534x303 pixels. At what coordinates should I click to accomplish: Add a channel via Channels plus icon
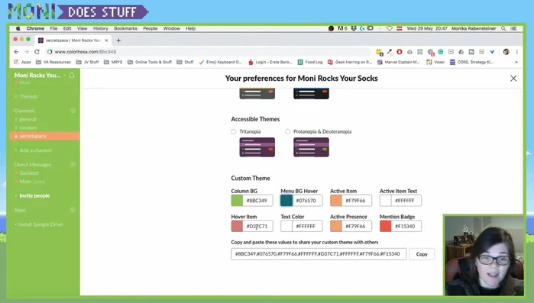click(73, 111)
